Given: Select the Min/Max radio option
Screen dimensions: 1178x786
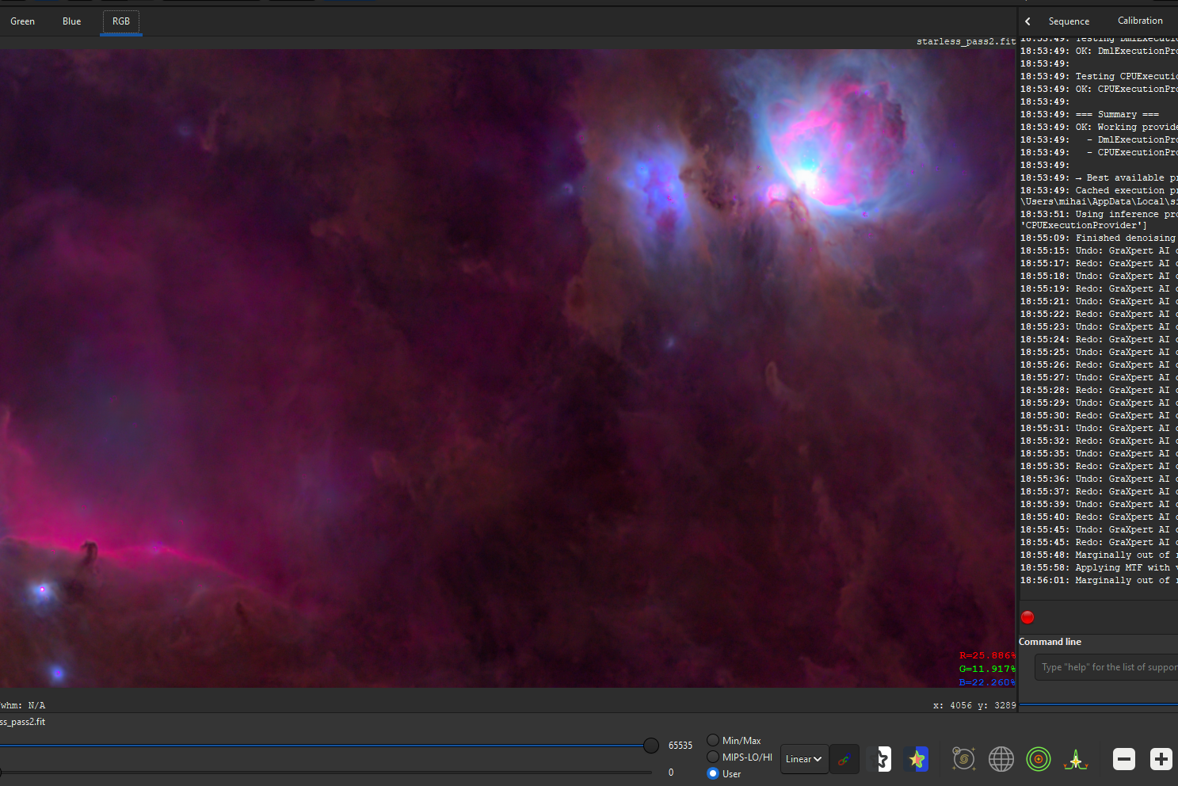Looking at the screenshot, I should click(713, 740).
